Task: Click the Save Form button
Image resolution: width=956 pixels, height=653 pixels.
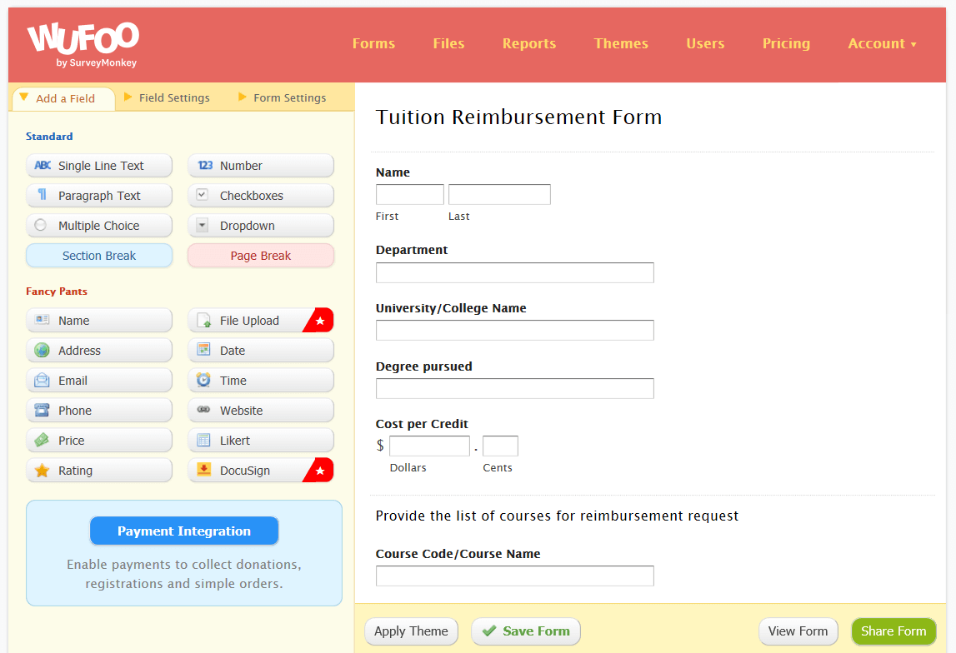Action: click(x=526, y=631)
